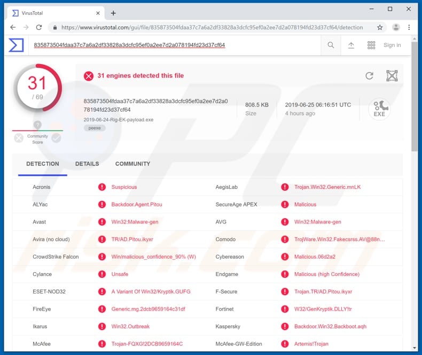Click the page vertical scrollbar

[414, 97]
